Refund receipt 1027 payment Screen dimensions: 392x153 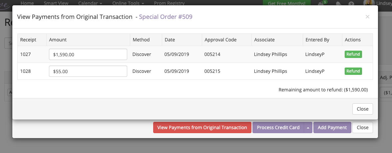[353, 54]
